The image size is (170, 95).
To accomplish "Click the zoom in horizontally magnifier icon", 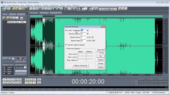I will (27, 80).
